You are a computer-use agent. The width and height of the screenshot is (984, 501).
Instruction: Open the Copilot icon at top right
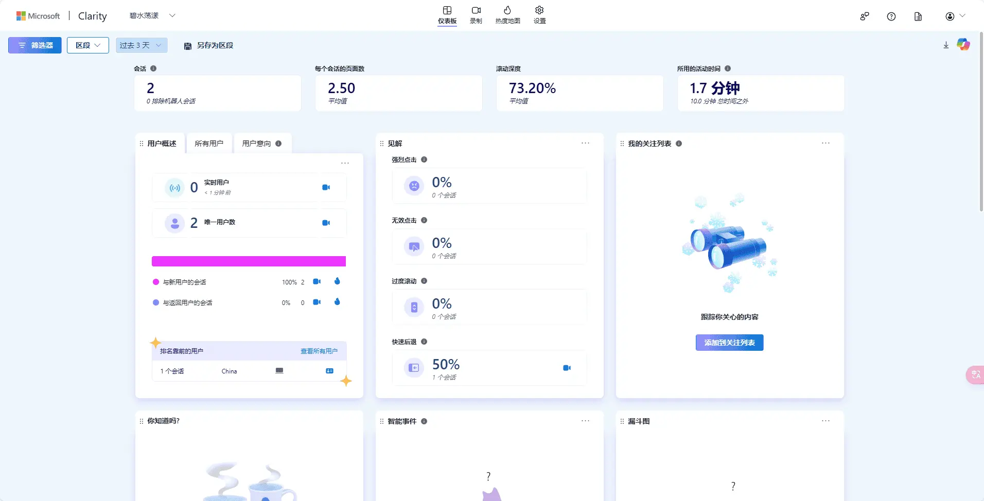tap(963, 45)
